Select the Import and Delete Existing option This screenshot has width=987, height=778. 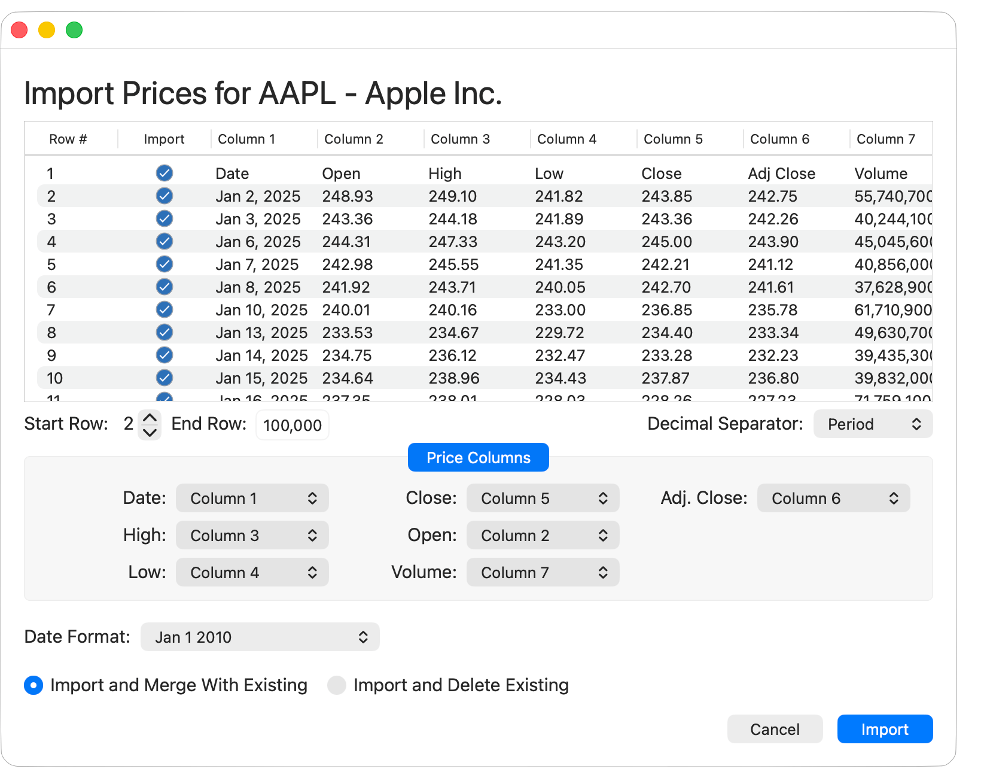tap(337, 685)
